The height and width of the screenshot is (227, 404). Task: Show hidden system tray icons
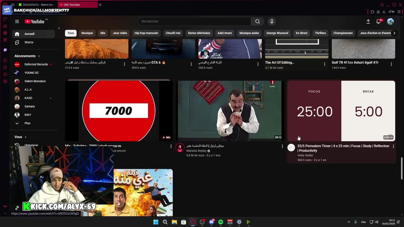point(349,222)
